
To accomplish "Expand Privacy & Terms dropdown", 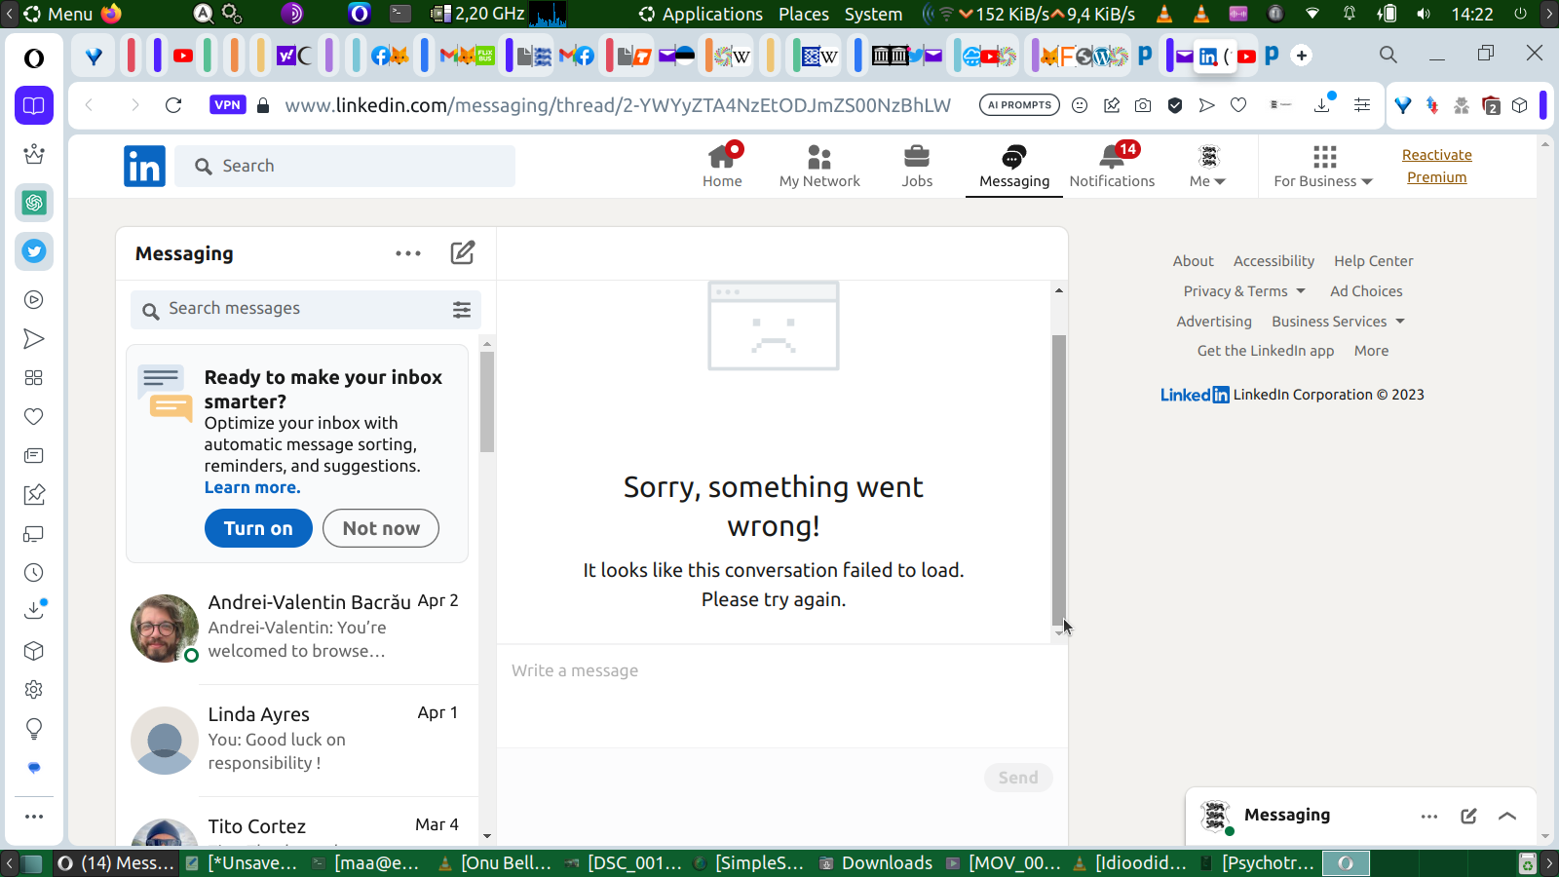I will coord(1244,291).
